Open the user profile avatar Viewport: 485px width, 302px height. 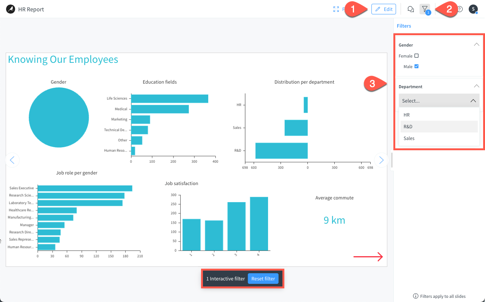click(x=473, y=9)
